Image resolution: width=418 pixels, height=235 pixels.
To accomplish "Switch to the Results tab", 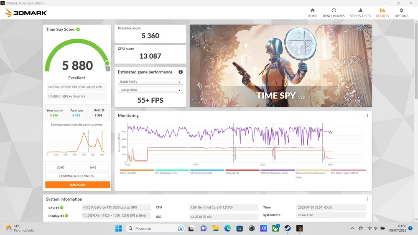I will pyautogui.click(x=382, y=13).
